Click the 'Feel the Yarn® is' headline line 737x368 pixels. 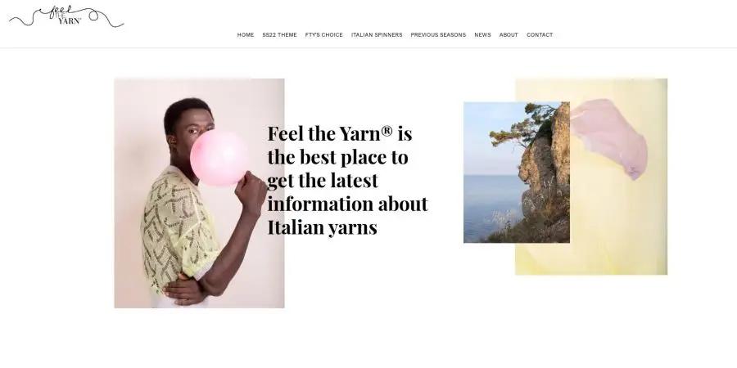click(340, 134)
